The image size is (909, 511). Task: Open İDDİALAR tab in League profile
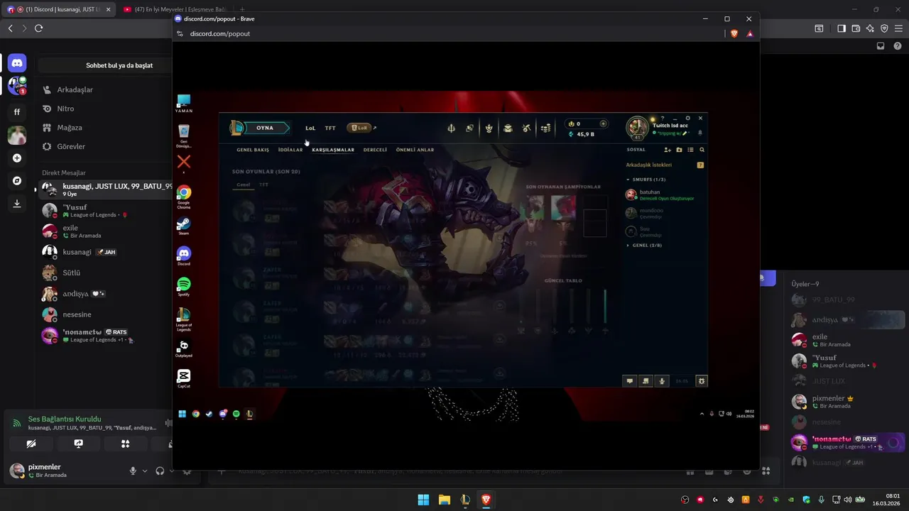coord(290,150)
